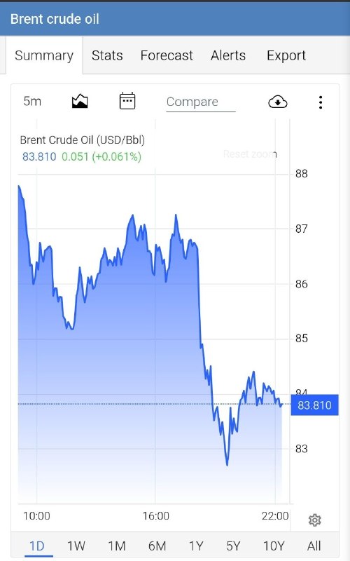Select the 5Y time range
350x561 pixels.
pos(233,546)
